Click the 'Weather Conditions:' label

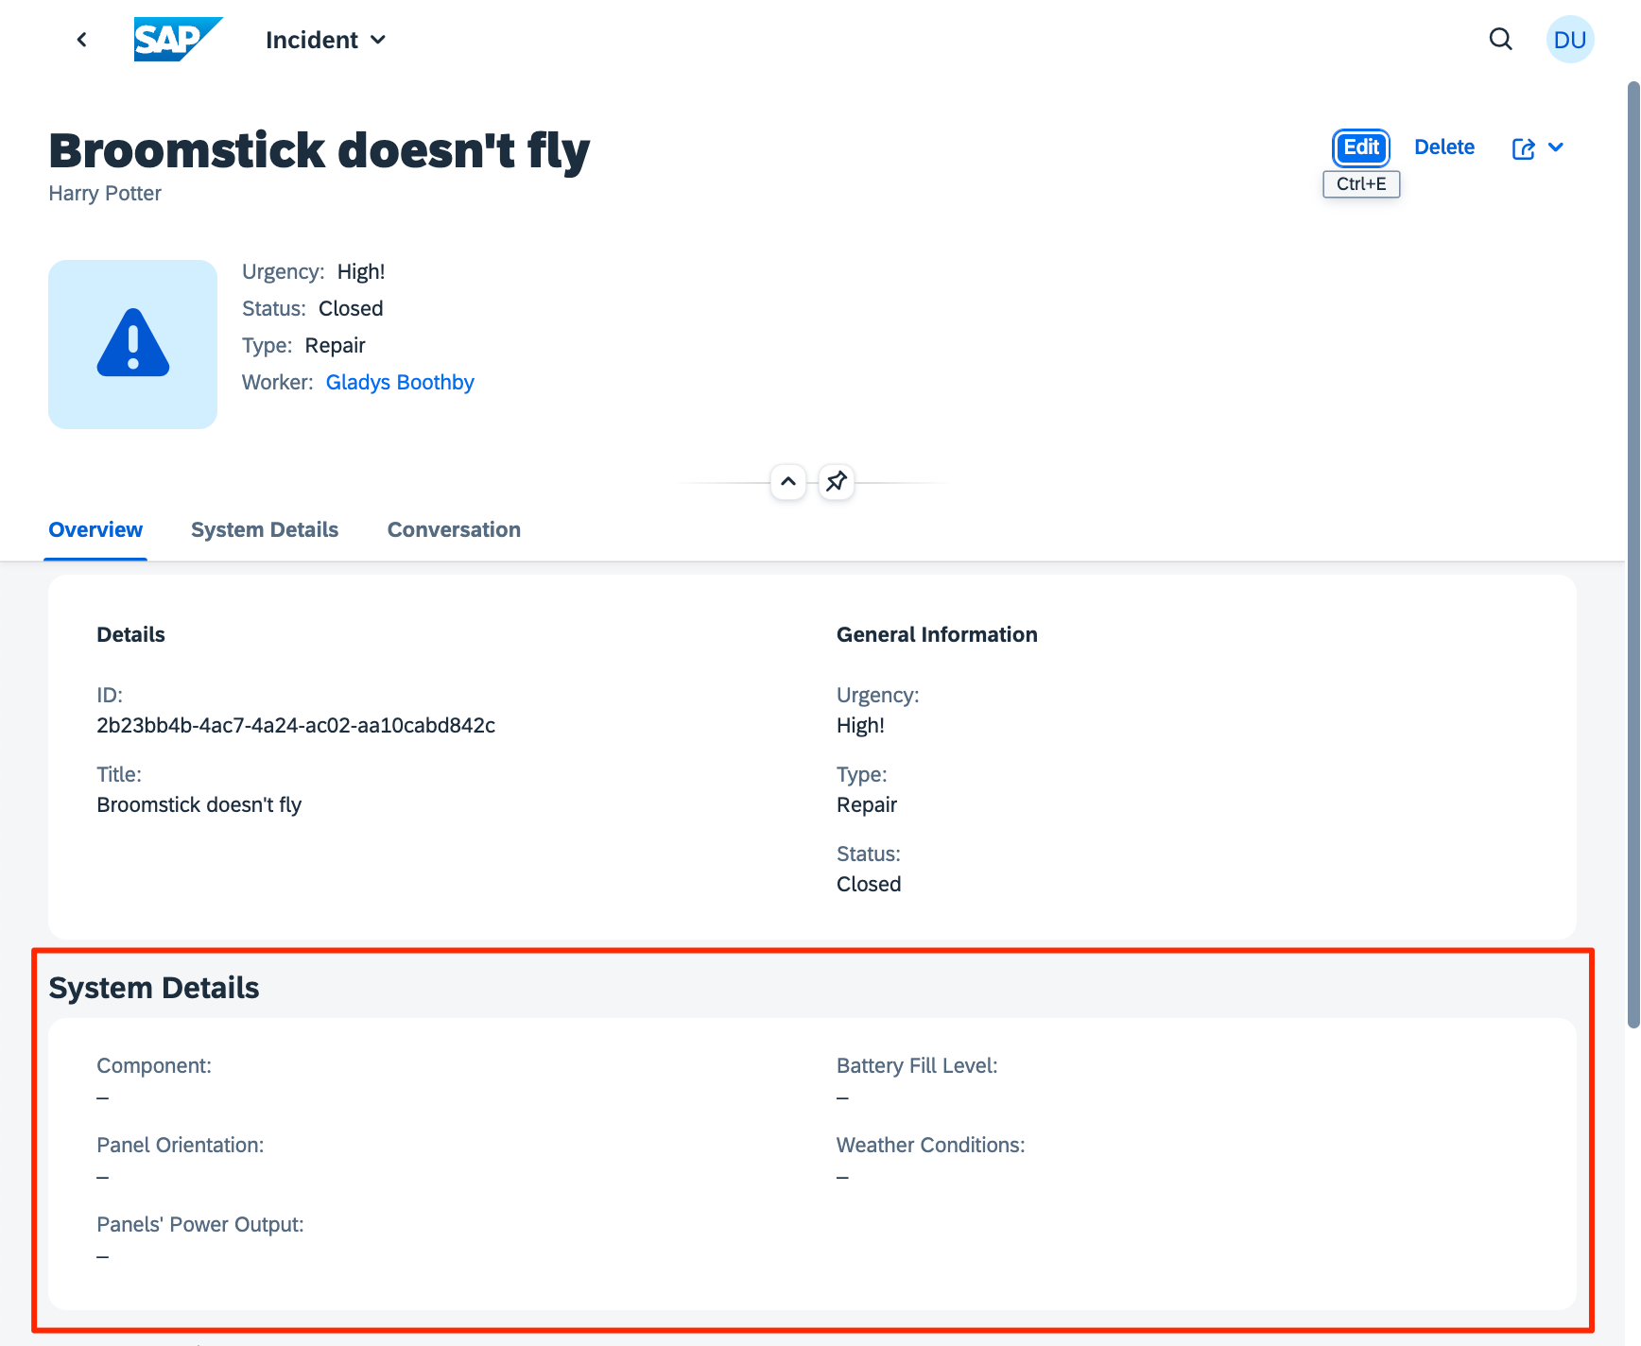930,1145
